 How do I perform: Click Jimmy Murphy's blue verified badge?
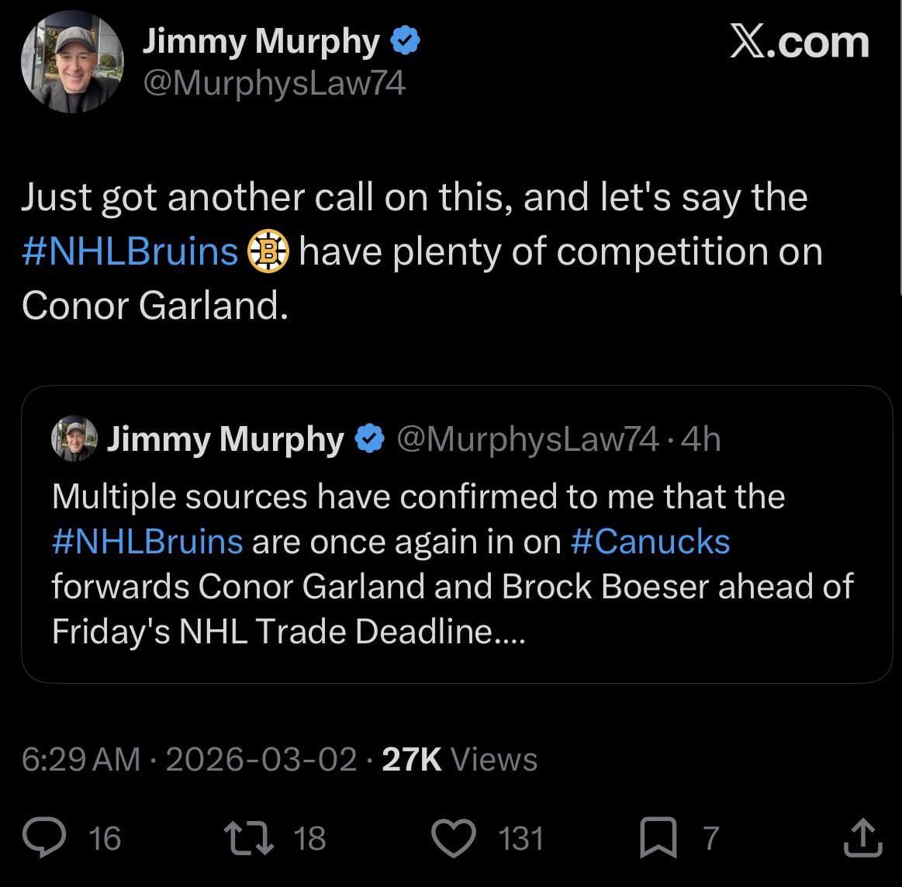tap(405, 42)
